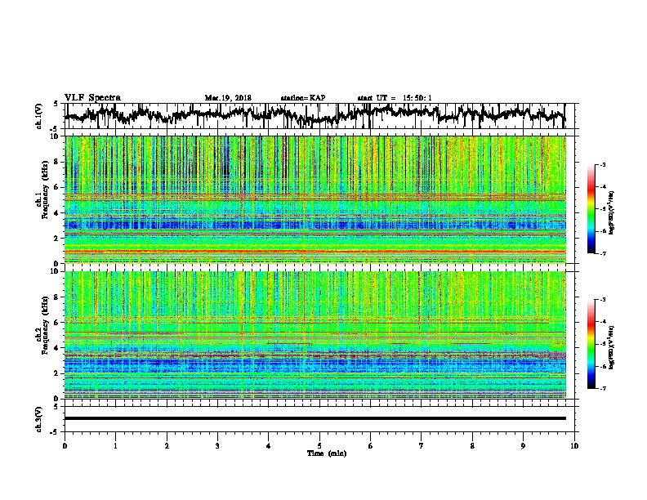Select the date text "Mar.19, 2018"
This screenshot has height=500, width=647.
pos(228,98)
